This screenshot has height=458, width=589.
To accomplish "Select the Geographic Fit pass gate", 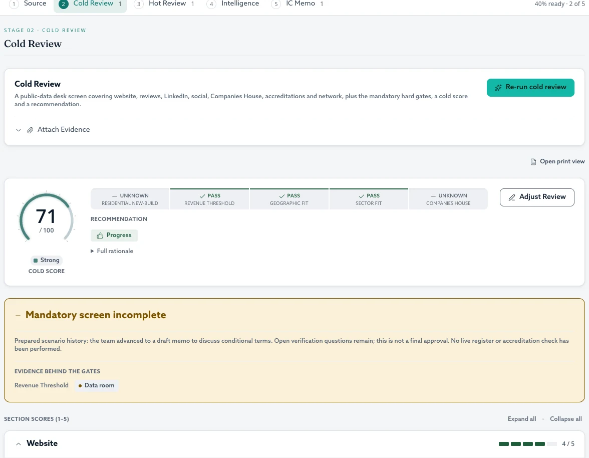I will pos(289,199).
